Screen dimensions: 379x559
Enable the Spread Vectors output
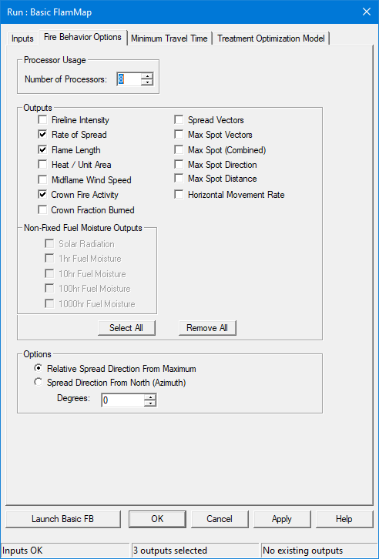point(179,120)
